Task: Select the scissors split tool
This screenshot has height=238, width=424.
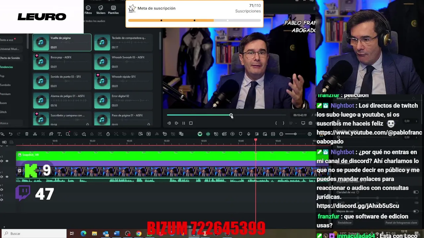Action: click(35, 134)
